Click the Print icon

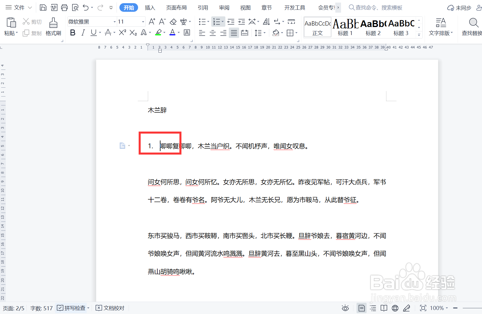[x=64, y=7]
